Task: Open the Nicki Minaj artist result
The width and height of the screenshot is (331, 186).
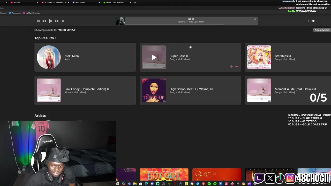Action: 85,57
